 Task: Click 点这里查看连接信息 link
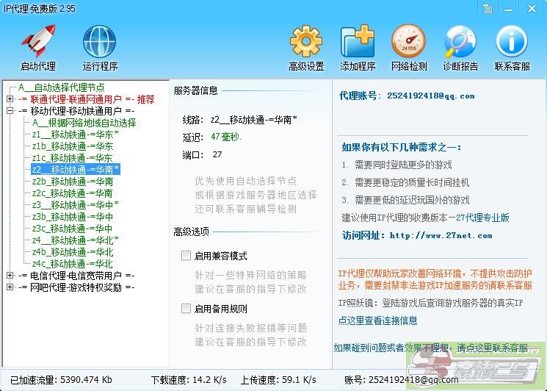pos(377,320)
